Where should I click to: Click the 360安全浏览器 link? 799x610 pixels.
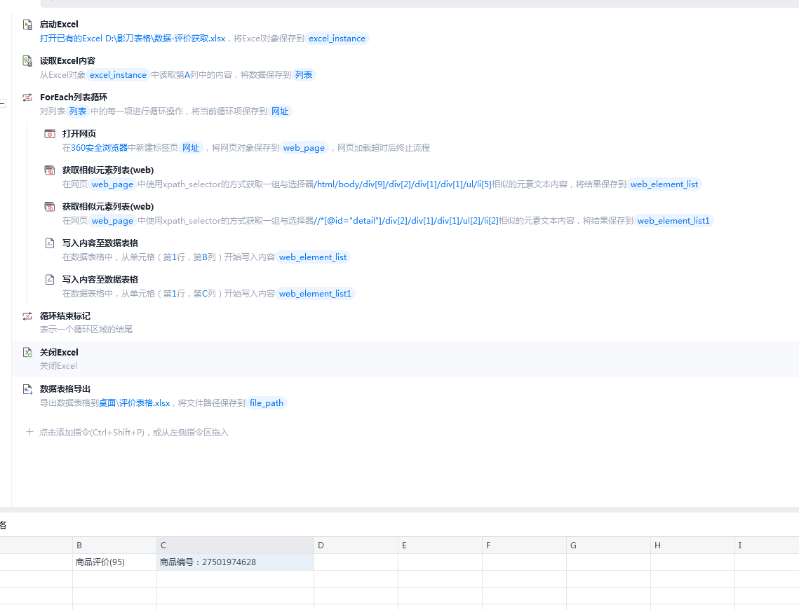[x=100, y=148]
